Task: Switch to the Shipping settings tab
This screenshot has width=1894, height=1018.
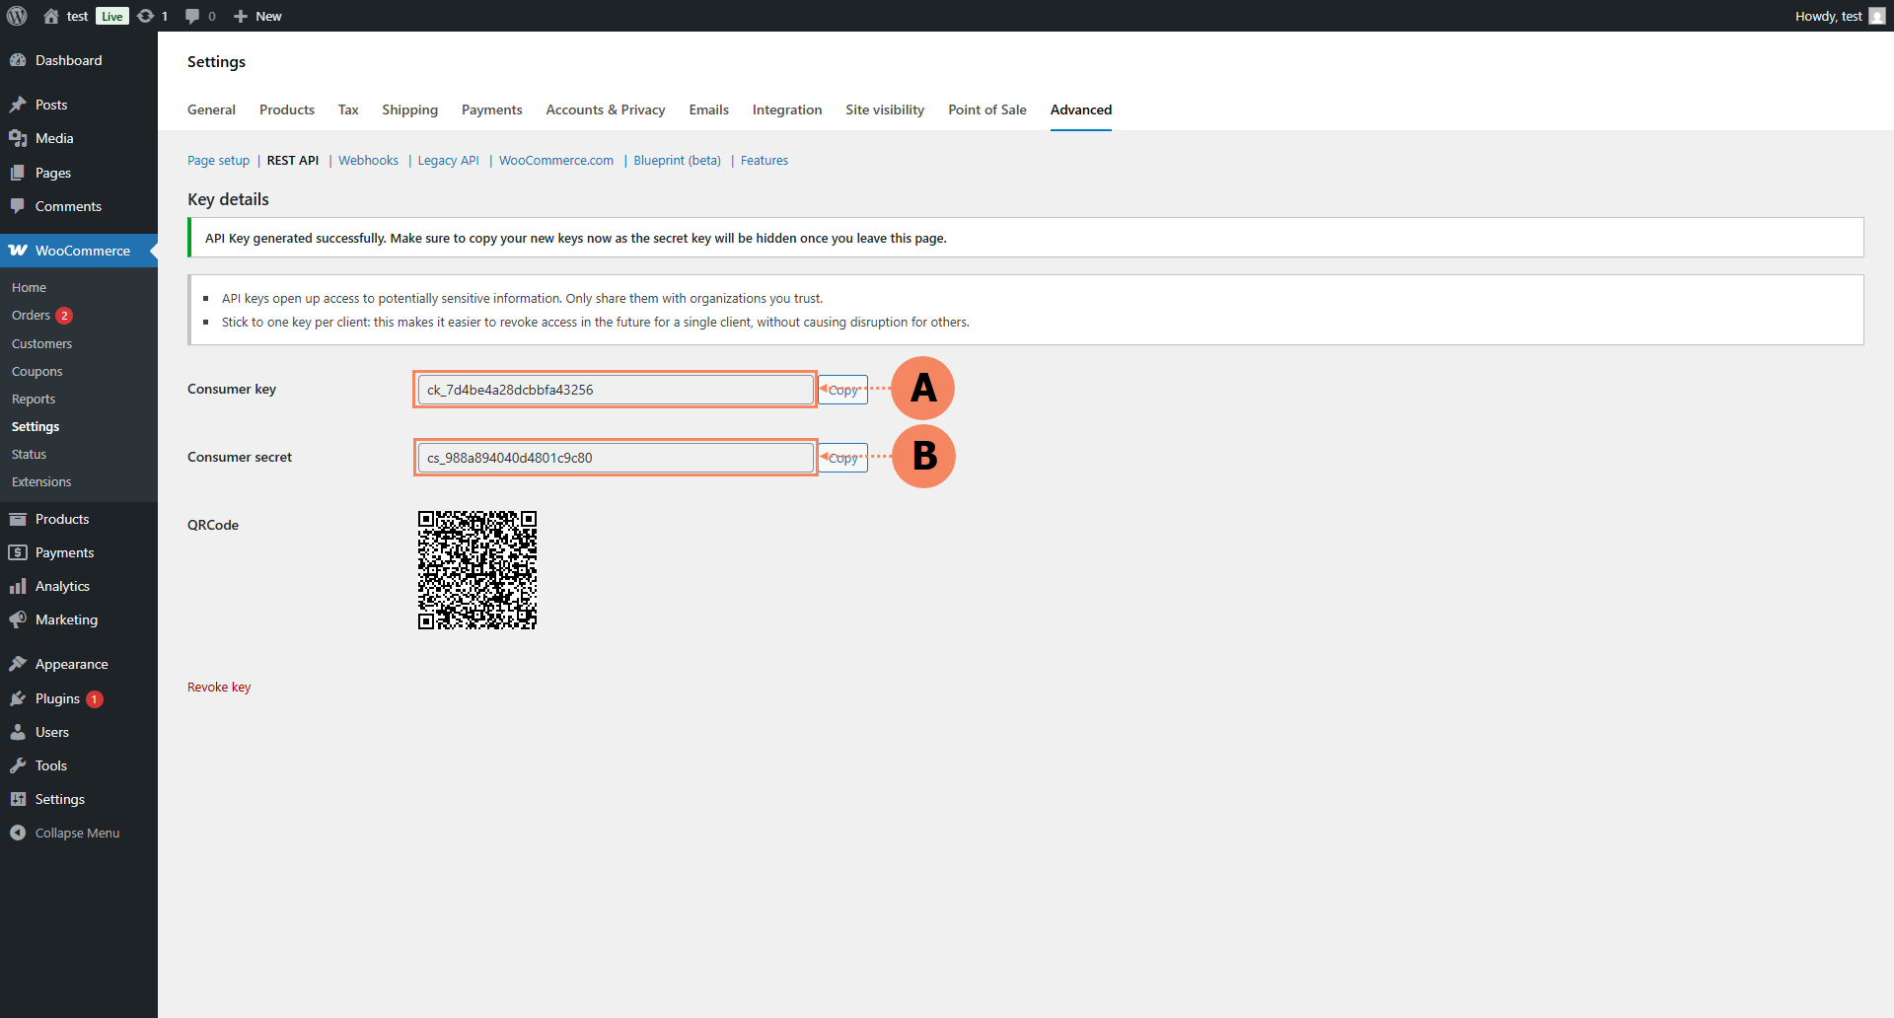Action: pyautogui.click(x=409, y=109)
